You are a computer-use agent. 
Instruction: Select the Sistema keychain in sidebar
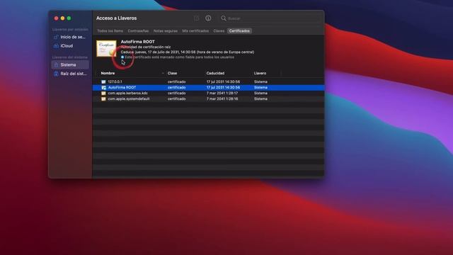(x=70, y=64)
